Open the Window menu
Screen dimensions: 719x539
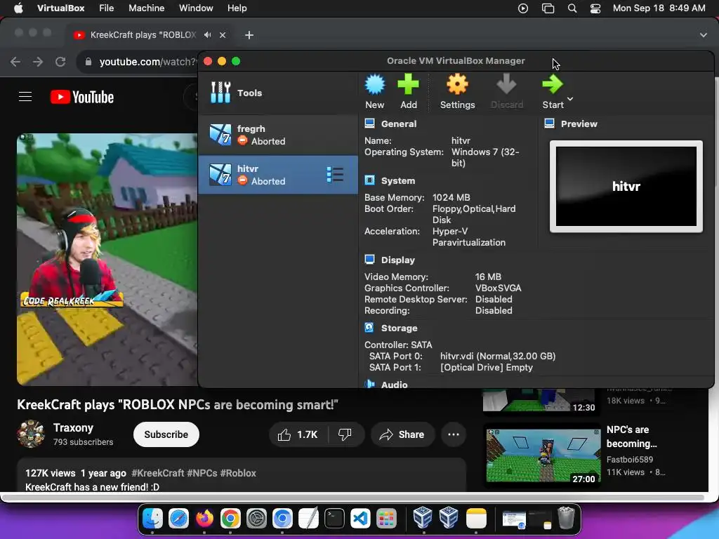pos(196,8)
